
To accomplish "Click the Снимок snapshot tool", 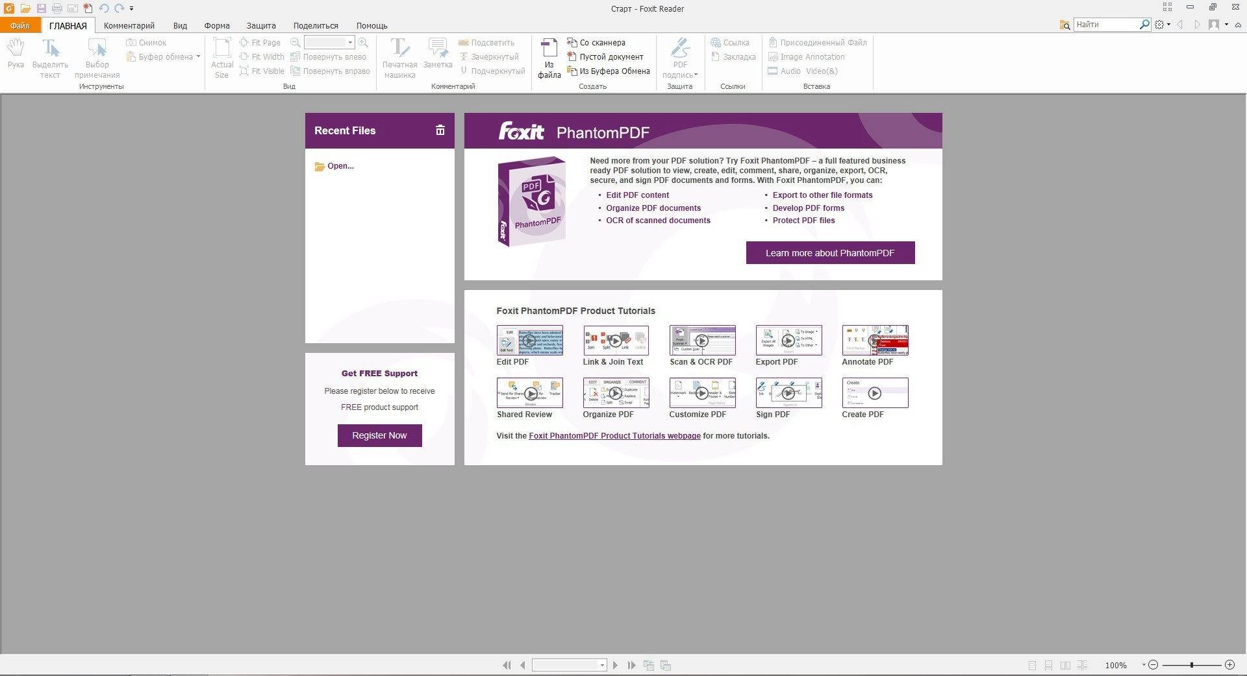I will [x=147, y=43].
